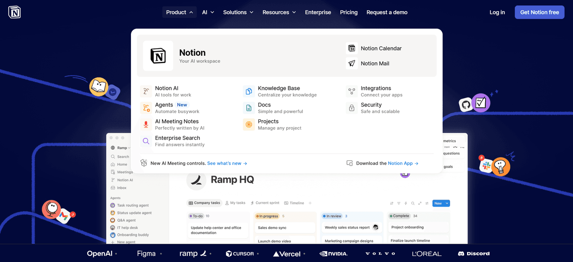Image resolution: width=573 pixels, height=262 pixels.
Task: Click the In review column header
Action: (332, 216)
